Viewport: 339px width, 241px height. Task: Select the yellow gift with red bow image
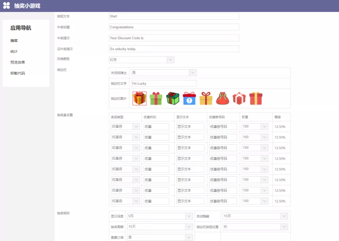click(206, 98)
